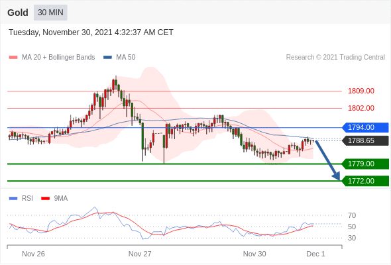Toggle the MA 50 legend swatch
Viewport: 391px width, 265px height.
[107, 58]
